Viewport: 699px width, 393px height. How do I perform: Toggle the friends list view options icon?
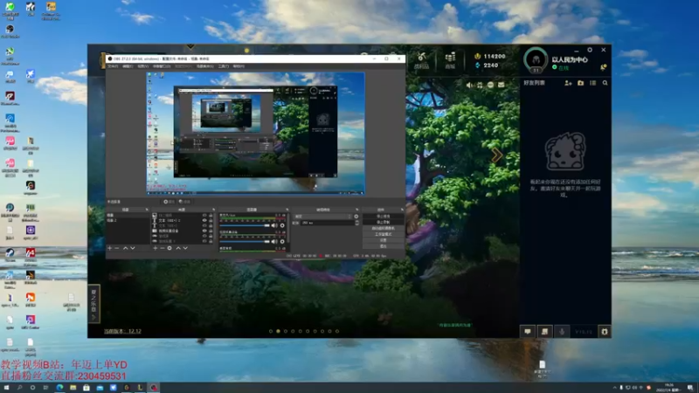(x=592, y=83)
